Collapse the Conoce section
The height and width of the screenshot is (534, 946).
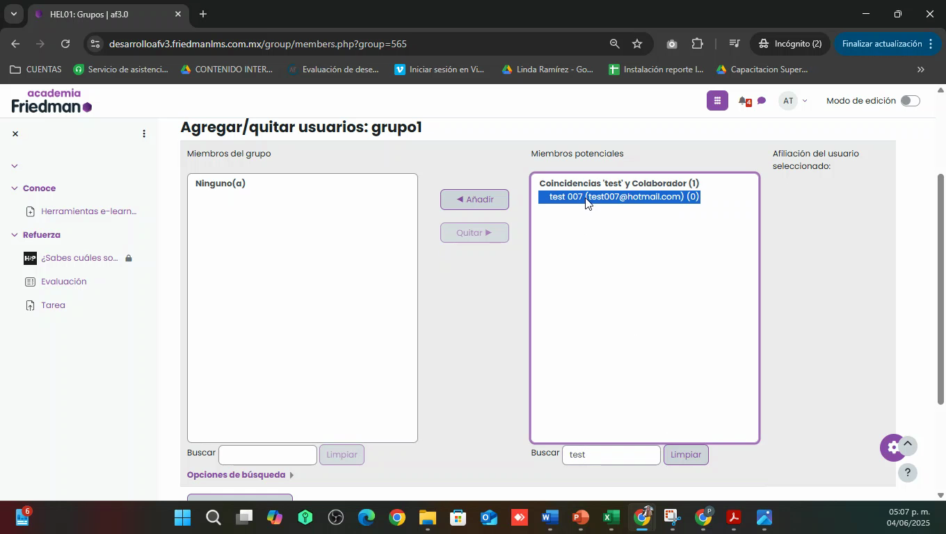tap(15, 188)
